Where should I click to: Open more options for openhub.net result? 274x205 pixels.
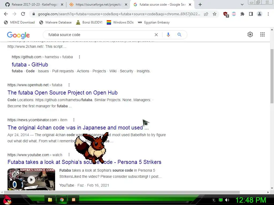[69, 85]
